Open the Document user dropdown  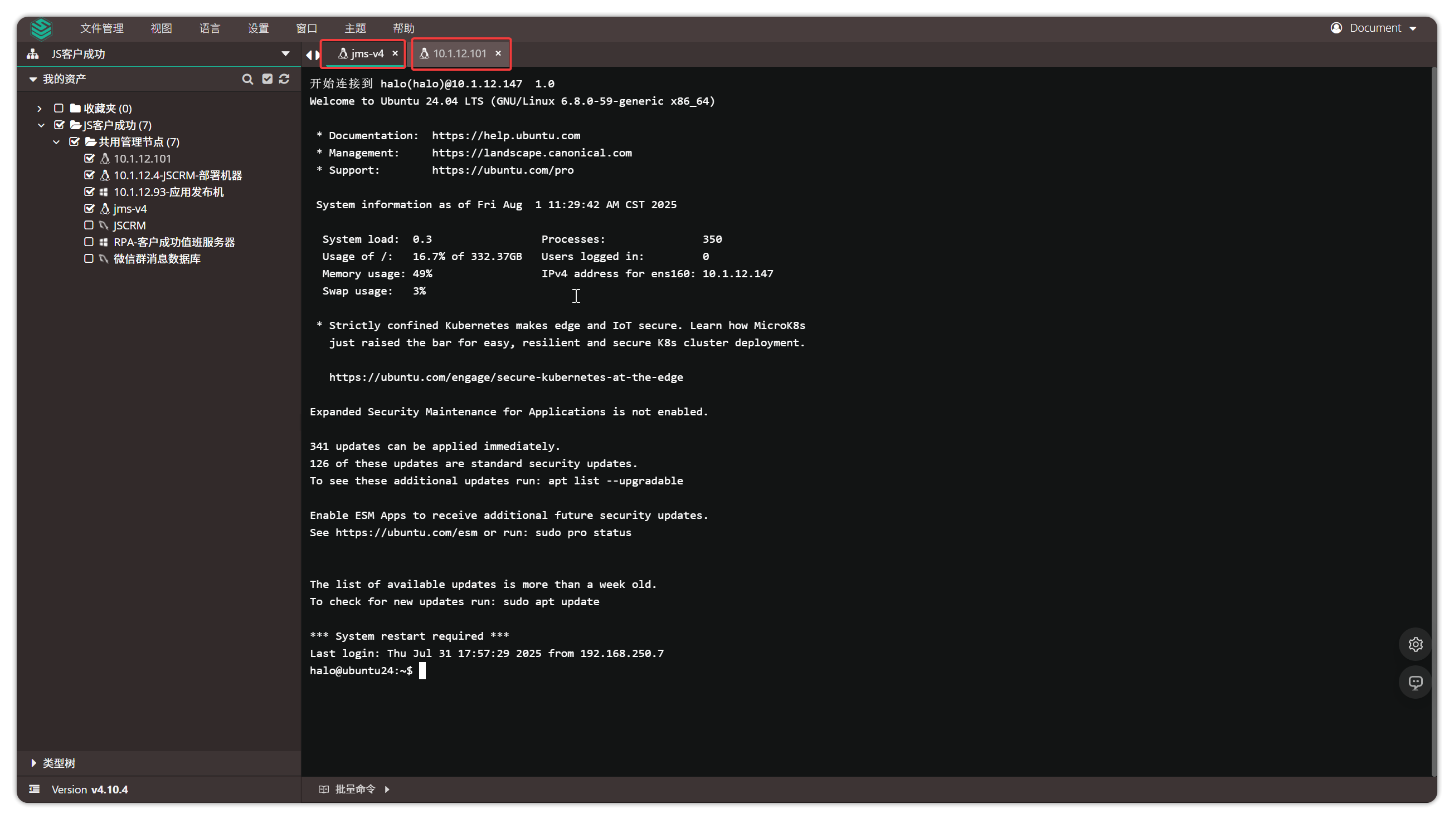pyautogui.click(x=1413, y=29)
